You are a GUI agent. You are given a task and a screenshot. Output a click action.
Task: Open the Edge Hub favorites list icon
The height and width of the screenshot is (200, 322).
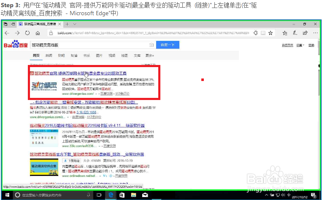pos(285,33)
